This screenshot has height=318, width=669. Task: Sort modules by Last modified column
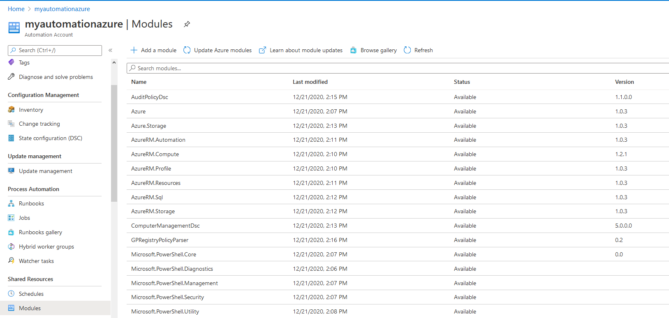(x=310, y=82)
